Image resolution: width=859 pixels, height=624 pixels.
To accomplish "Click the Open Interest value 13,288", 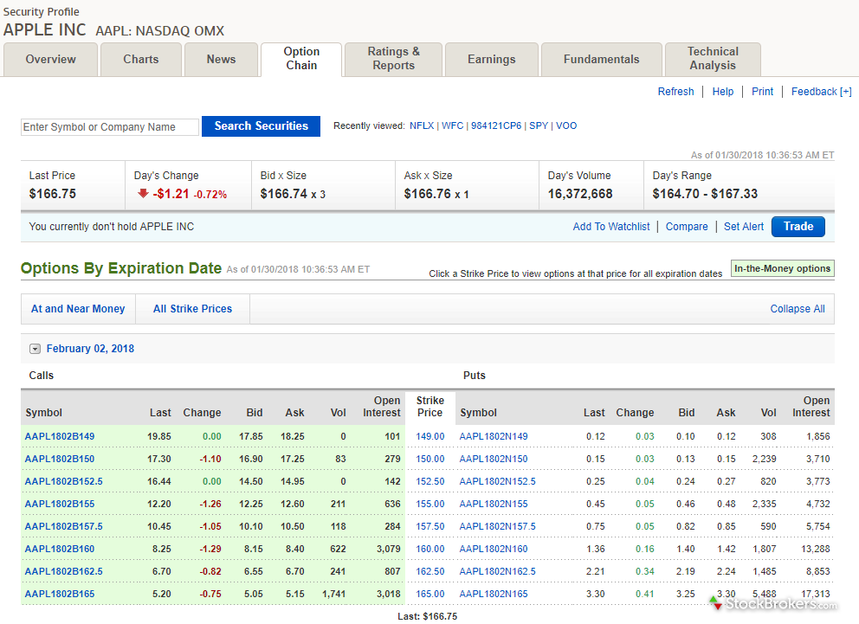I will point(815,549).
